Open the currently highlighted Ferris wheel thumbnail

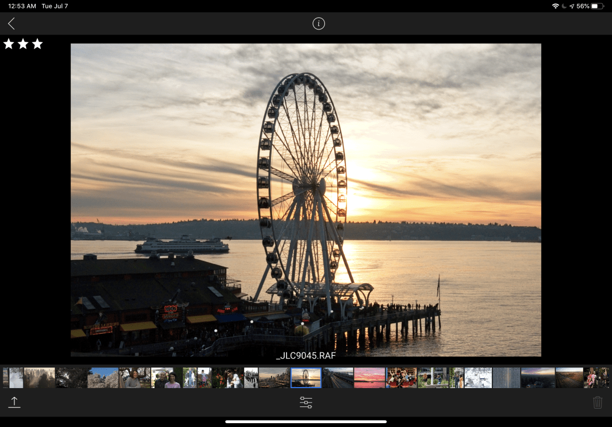point(306,378)
